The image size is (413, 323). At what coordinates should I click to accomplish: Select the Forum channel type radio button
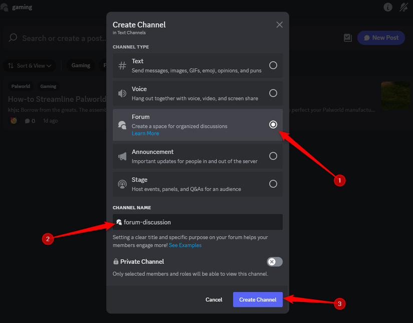273,124
